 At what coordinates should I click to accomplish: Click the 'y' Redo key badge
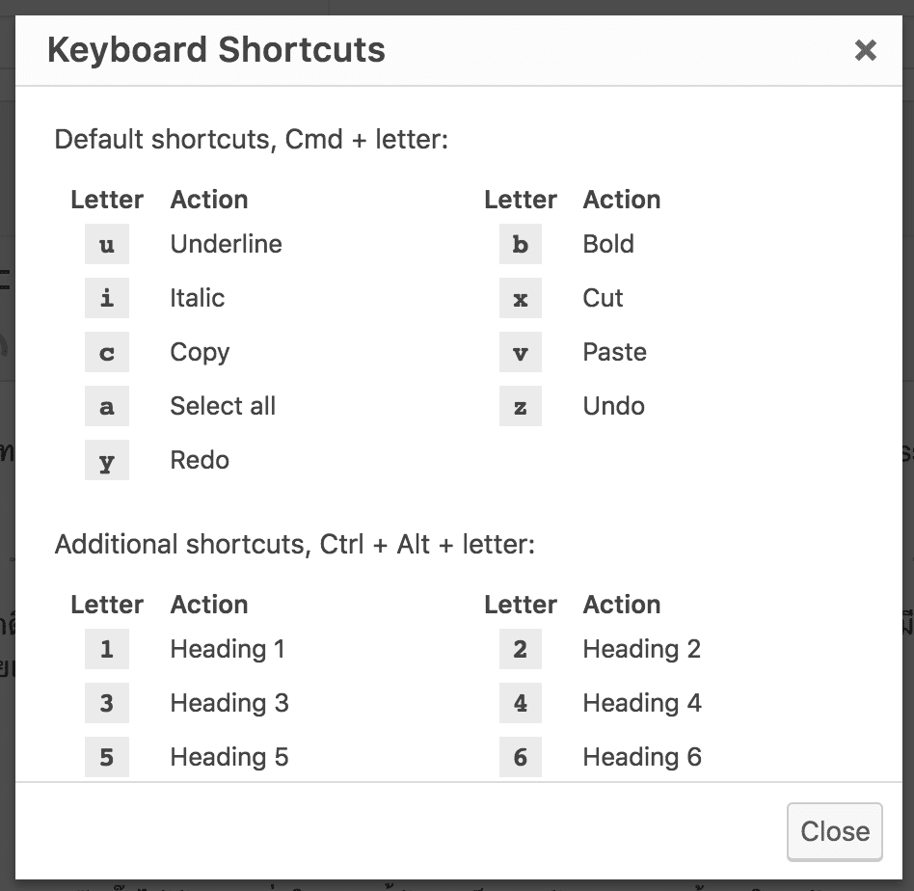(106, 461)
